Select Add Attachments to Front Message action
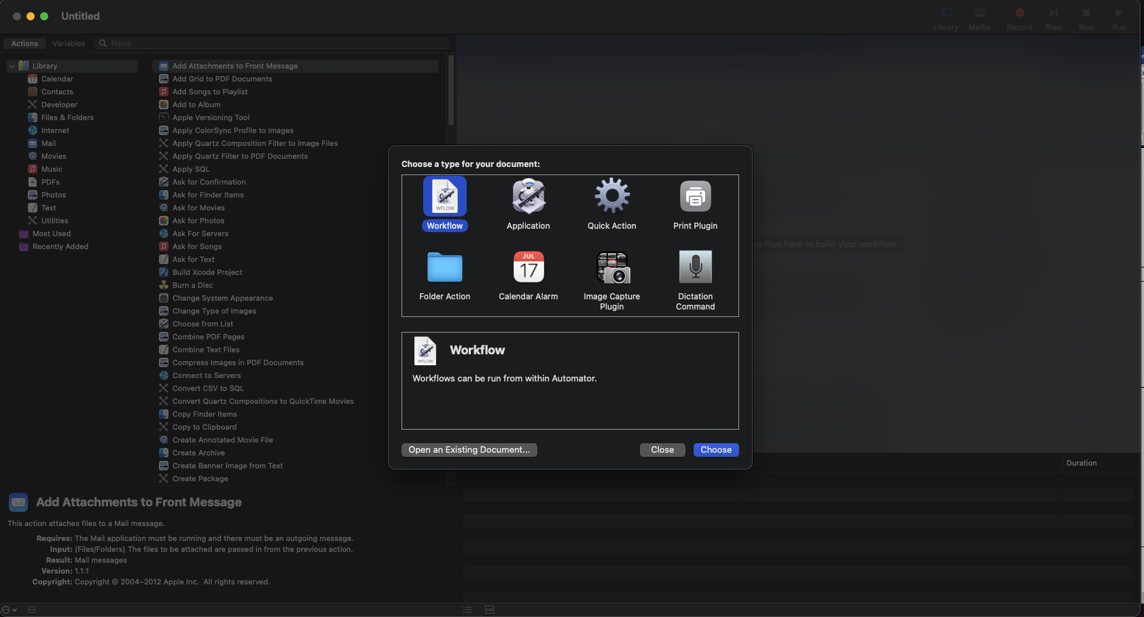Image resolution: width=1144 pixels, height=617 pixels. 296,66
